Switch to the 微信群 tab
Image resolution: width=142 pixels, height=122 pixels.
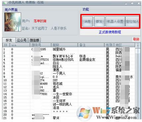35,40
